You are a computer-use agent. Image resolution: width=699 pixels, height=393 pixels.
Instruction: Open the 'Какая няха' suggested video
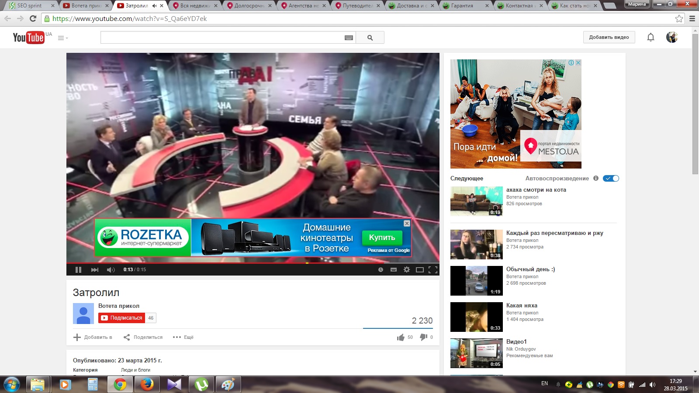pos(522,306)
